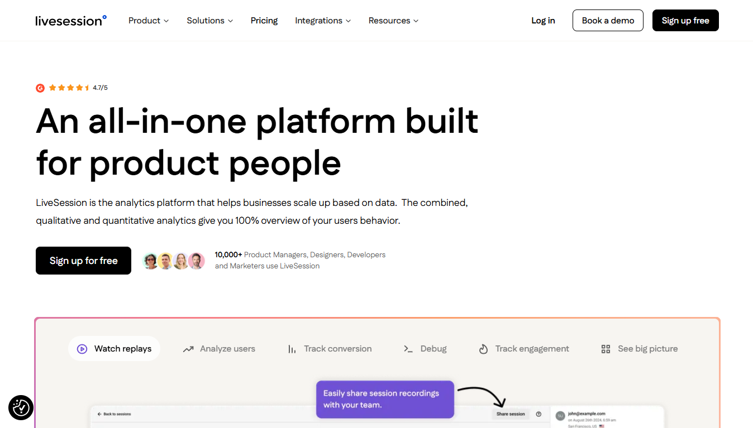Click the Log in link
The width and height of the screenshot is (753, 428).
click(543, 21)
